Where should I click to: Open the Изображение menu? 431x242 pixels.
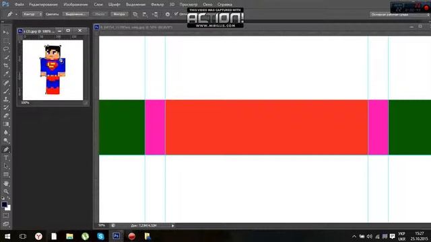75,5
